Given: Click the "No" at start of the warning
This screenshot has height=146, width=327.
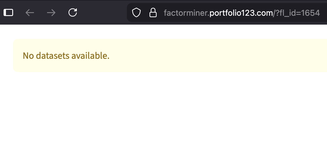Looking at the screenshot, I should coord(28,56).
